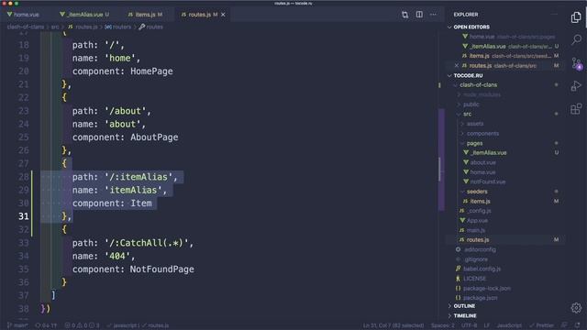Open the LICENSE file

474,279
